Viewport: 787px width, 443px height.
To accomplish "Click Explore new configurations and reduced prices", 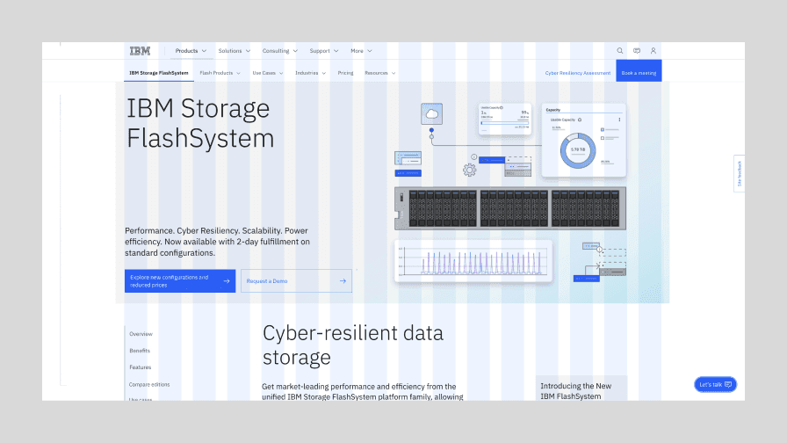I will (179, 281).
